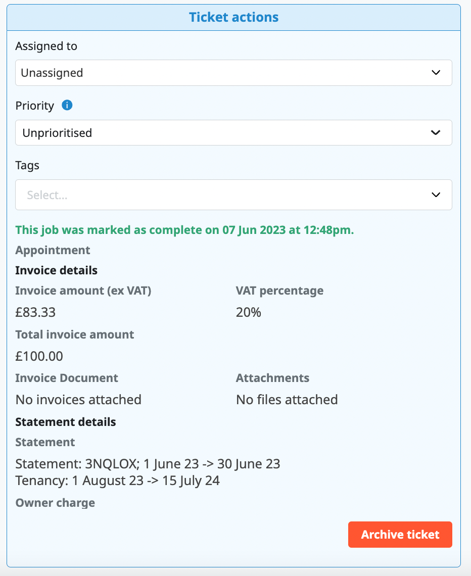Click the 20% VAT percentage value

point(248,312)
